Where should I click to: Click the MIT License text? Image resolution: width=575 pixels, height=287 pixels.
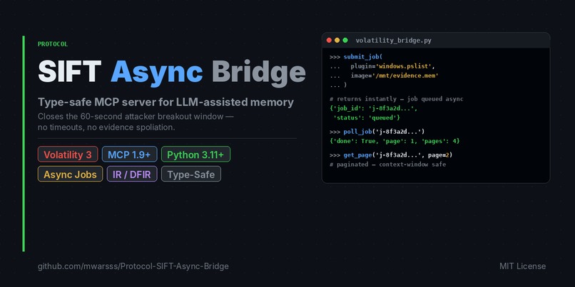point(522,266)
